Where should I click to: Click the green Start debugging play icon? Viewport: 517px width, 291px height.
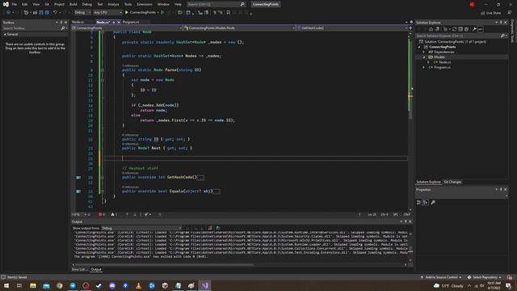(127, 13)
